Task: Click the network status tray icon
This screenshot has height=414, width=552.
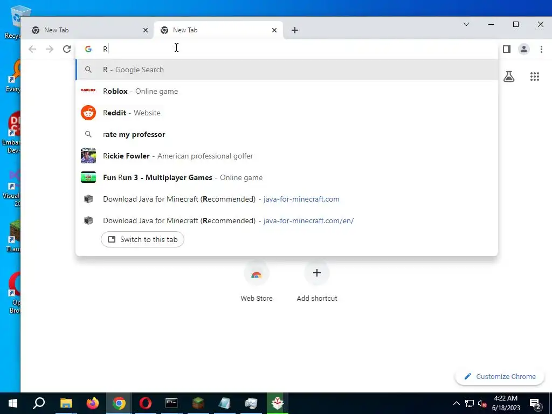Action: click(x=470, y=403)
